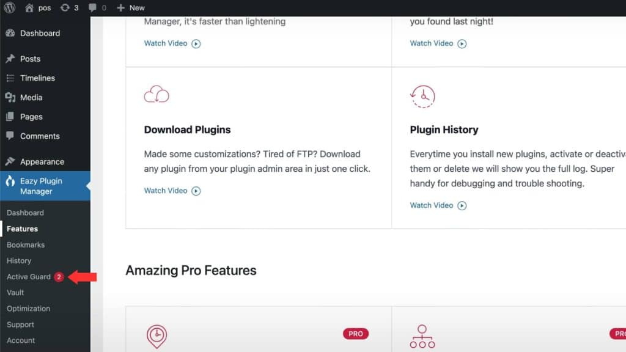Click play icon beside Plugin History video
This screenshot has width=626, height=352.
coord(462,205)
